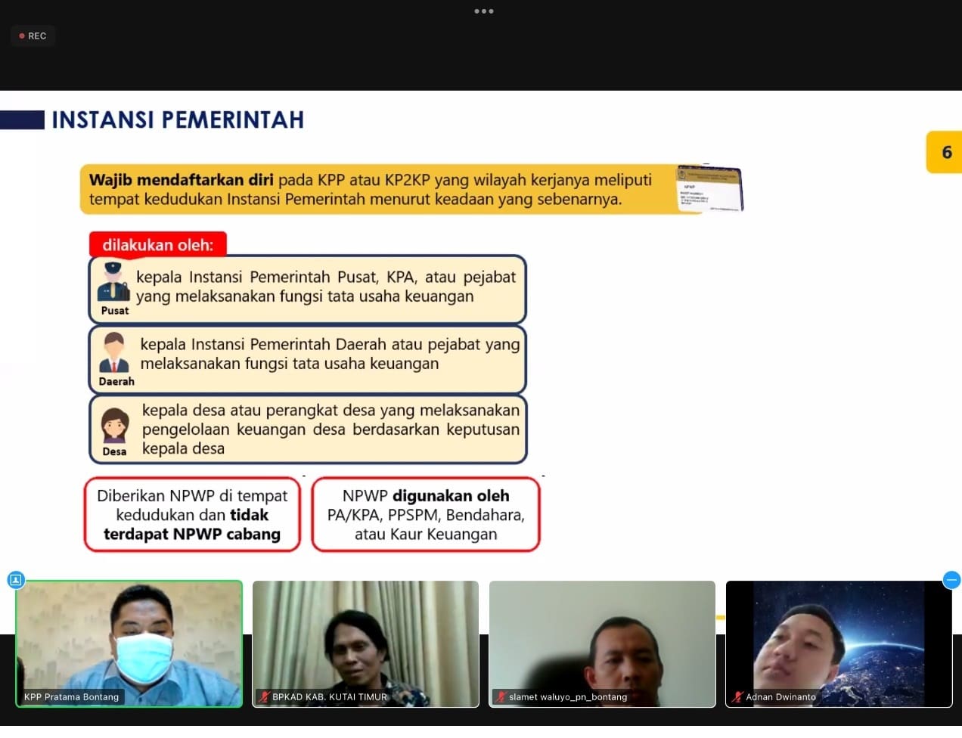Pin the Adnan Dwinanto video tile
The height and width of the screenshot is (738, 962).
(x=839, y=643)
